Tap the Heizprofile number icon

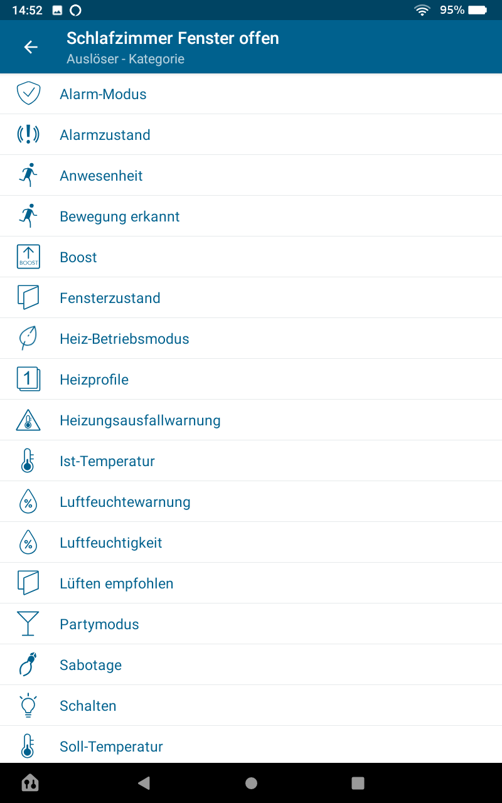point(28,380)
